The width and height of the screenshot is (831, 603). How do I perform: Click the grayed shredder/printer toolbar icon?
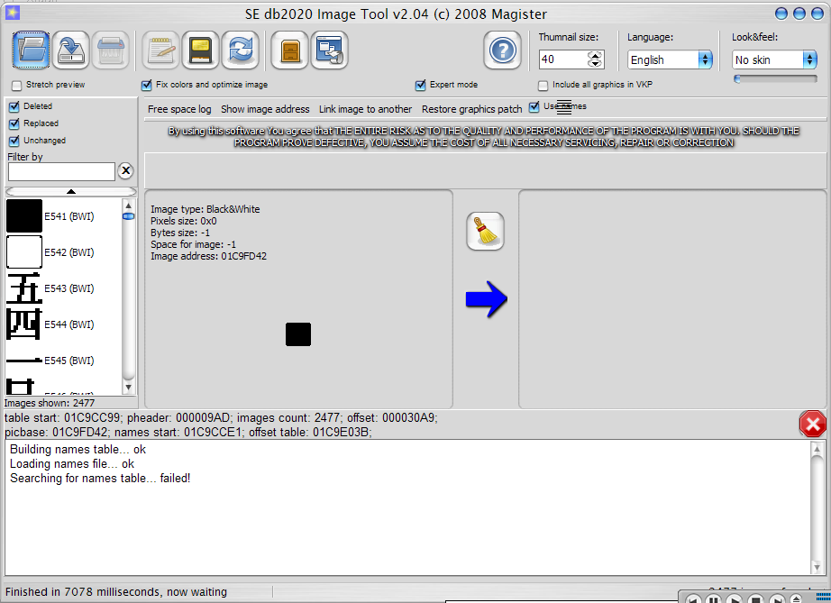(x=111, y=50)
